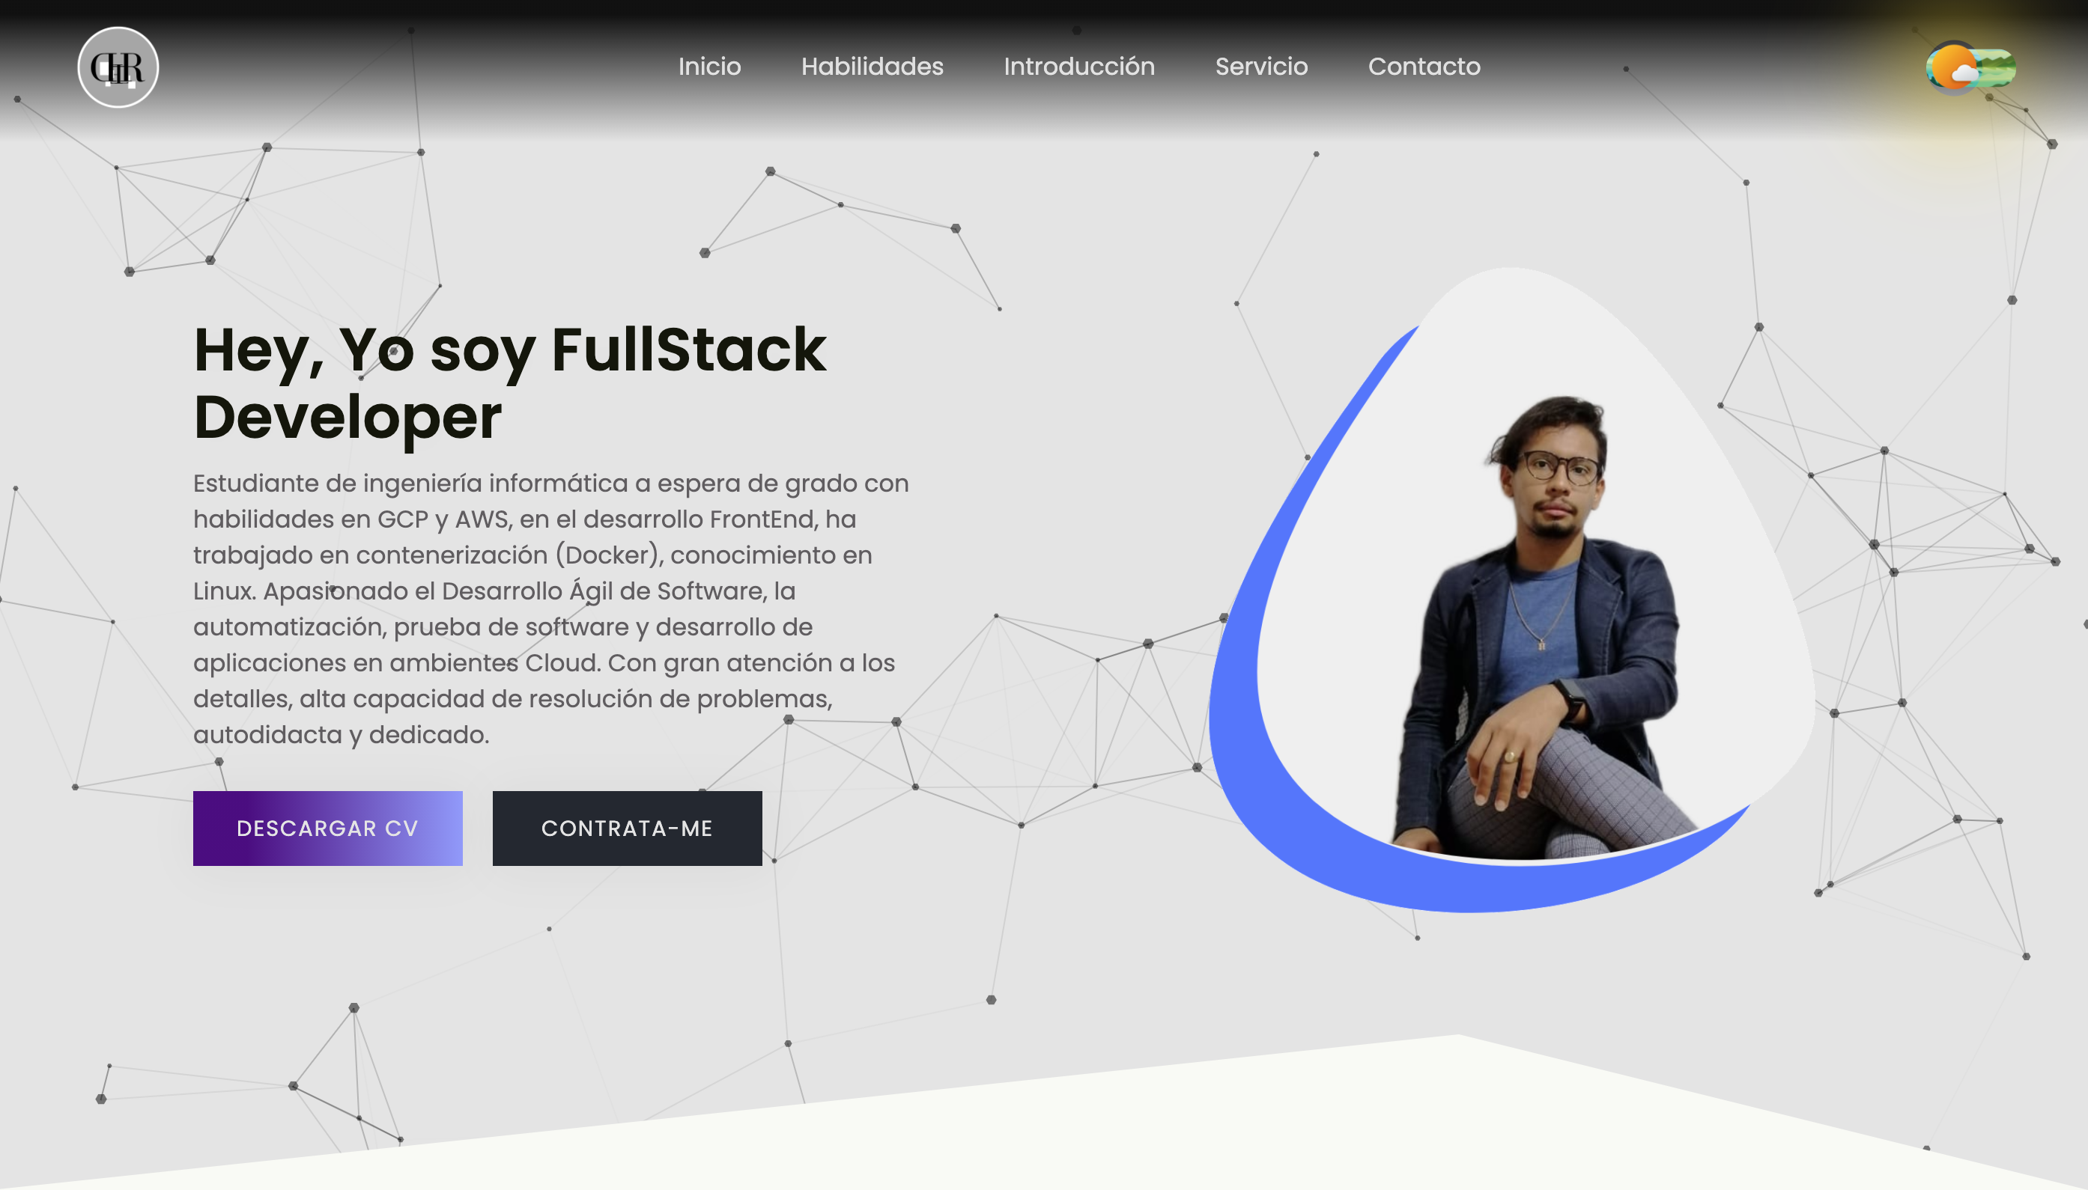Click the white cloud on theme switch

(x=1964, y=75)
